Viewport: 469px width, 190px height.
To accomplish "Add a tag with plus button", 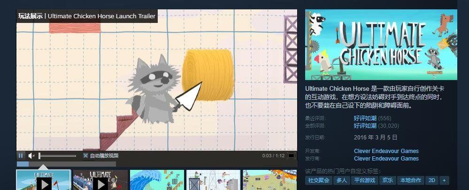I will click(444, 180).
